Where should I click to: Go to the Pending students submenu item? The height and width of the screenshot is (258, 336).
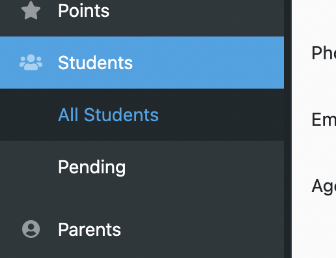point(92,167)
